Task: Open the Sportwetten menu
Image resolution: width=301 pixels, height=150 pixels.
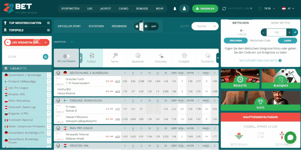Action: tap(70, 9)
